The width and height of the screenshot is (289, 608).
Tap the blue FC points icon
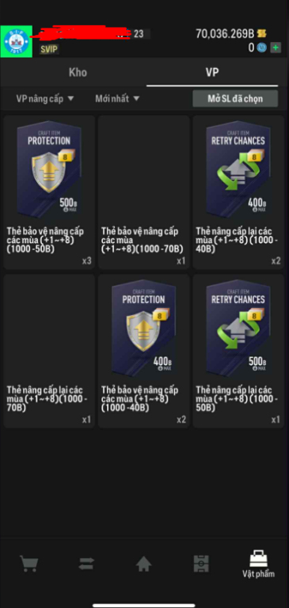click(x=262, y=47)
